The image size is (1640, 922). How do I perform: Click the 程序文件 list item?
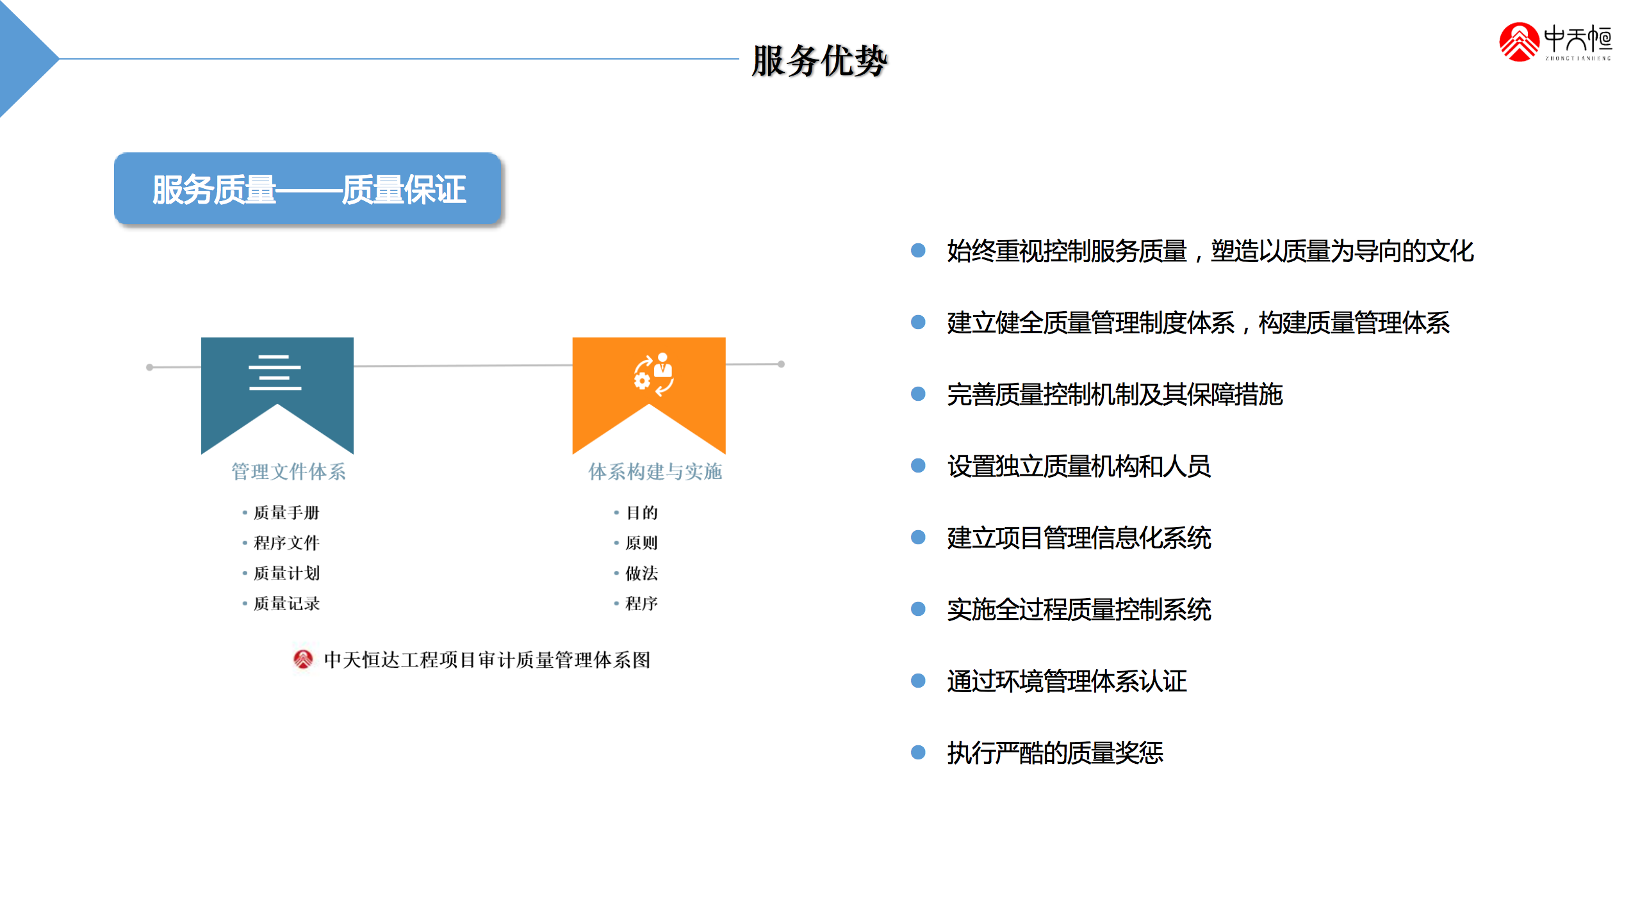pyautogui.click(x=286, y=543)
